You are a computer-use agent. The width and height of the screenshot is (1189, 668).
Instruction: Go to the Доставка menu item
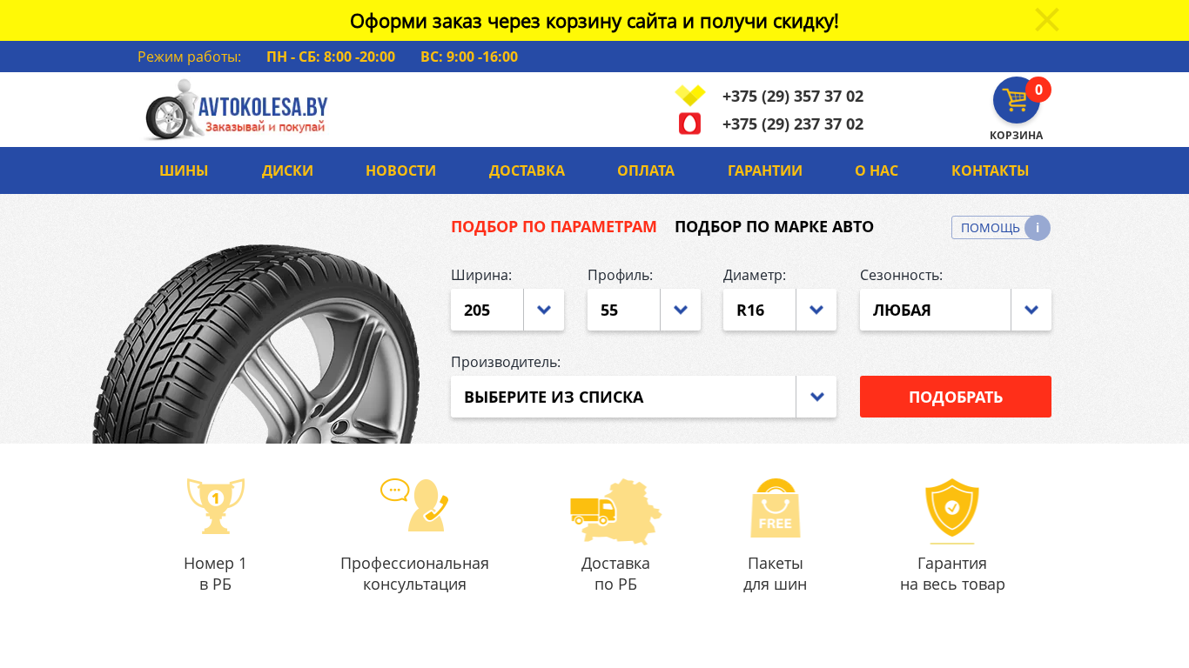(x=527, y=170)
